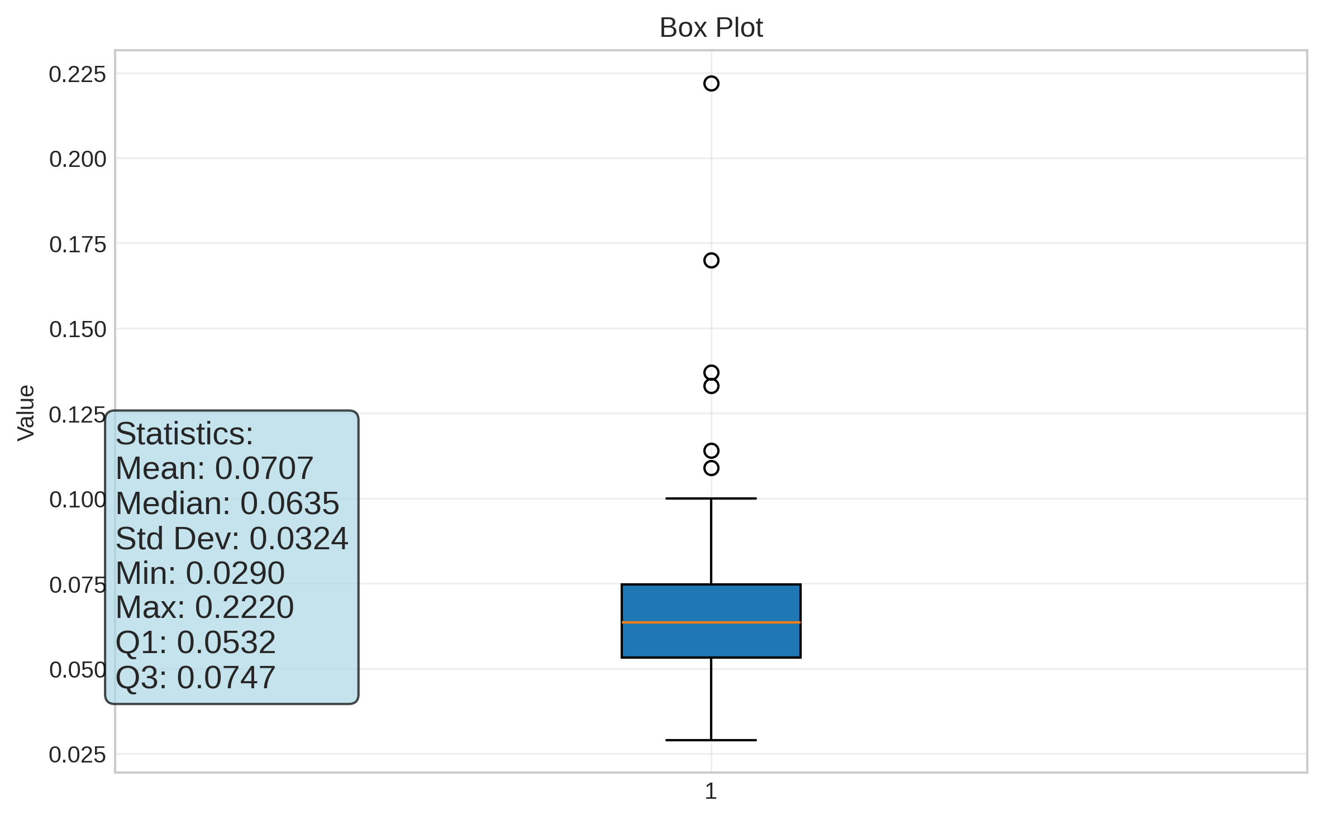1324x820 pixels.
Task: Click the 0.225 y-axis tick label
Action: [77, 74]
